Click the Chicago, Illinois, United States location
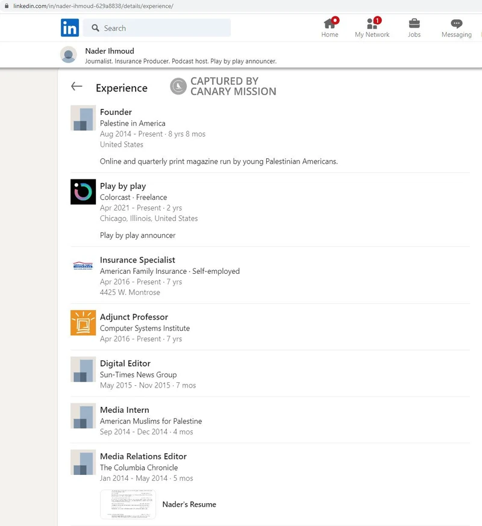The width and height of the screenshot is (482, 526). (149, 218)
